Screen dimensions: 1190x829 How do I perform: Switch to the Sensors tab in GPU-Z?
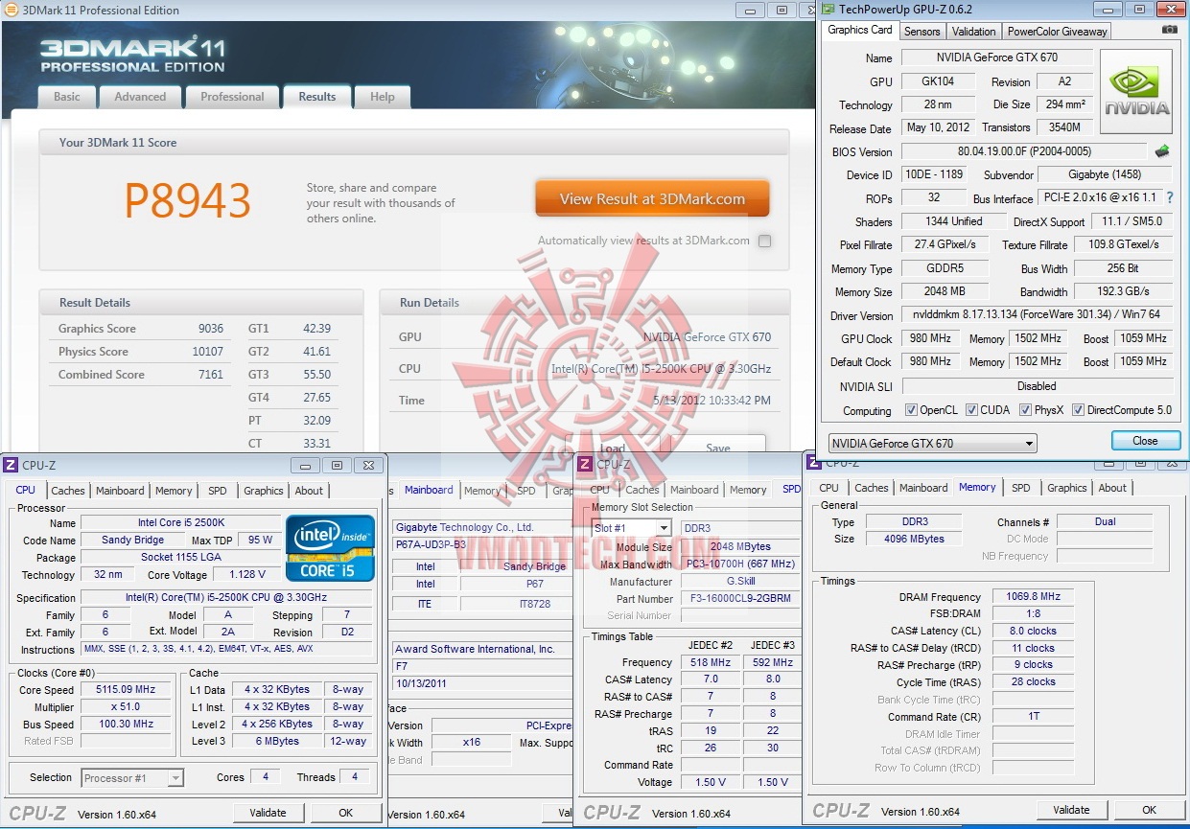tap(922, 32)
